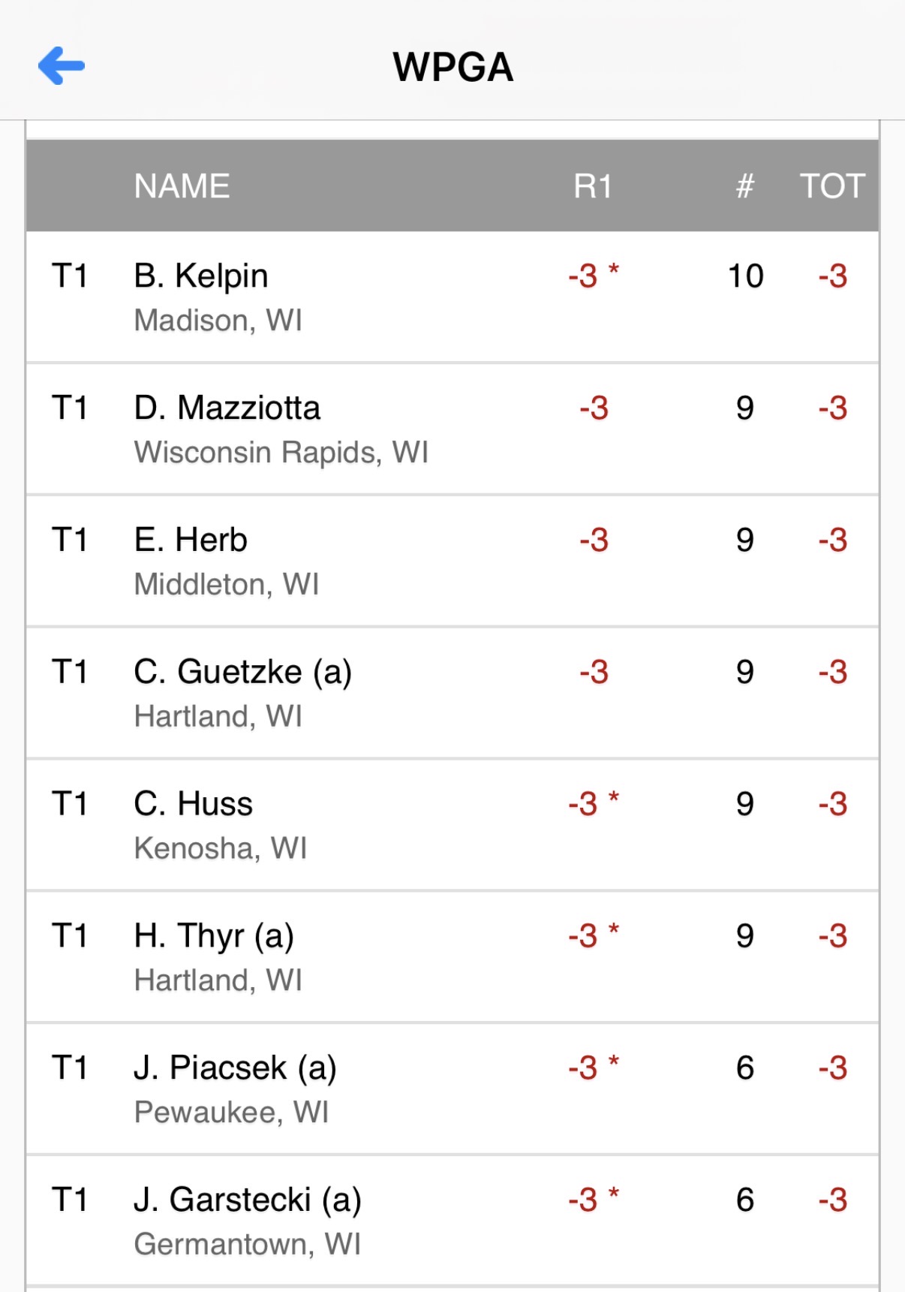Click Pewaukee, WI hometown text
Viewport: 905px width, 1292px height.
coord(231,1113)
